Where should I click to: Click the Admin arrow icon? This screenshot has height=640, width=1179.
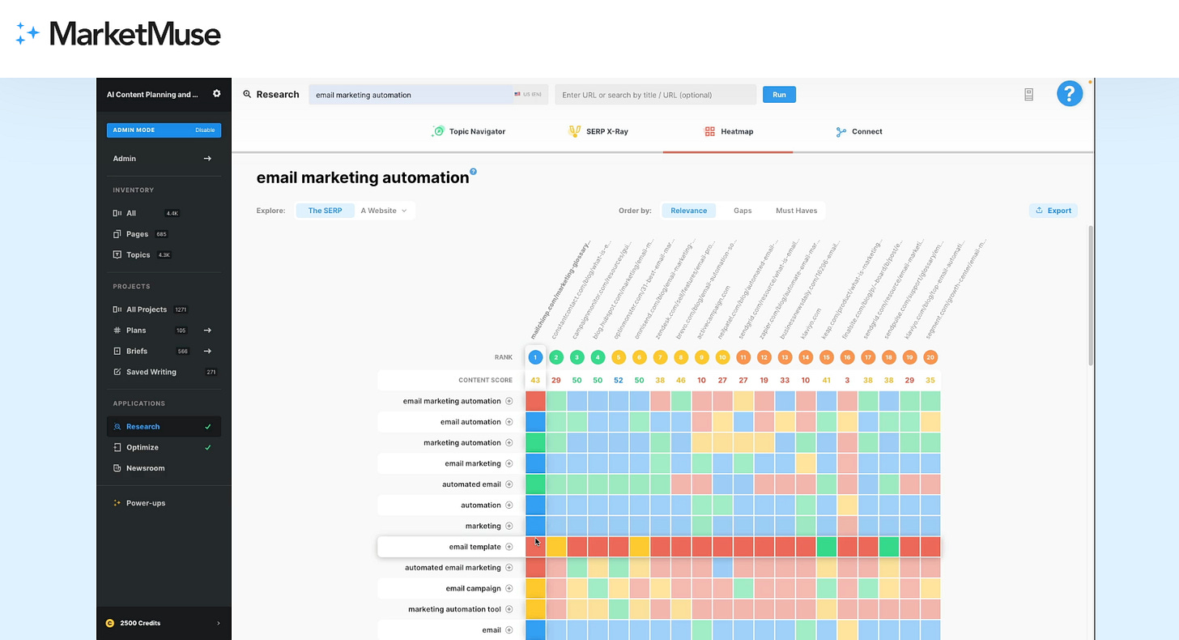207,159
